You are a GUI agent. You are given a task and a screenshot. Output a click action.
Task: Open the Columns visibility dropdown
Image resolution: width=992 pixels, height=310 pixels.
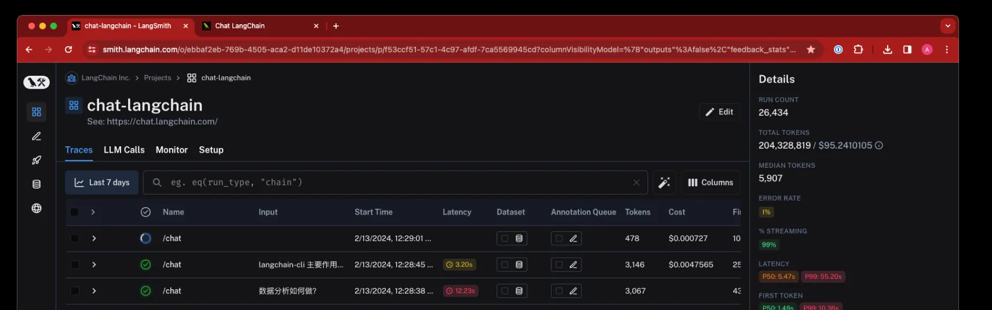[710, 183]
